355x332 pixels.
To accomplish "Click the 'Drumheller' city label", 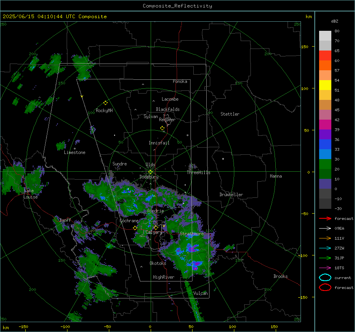I will (x=231, y=195).
